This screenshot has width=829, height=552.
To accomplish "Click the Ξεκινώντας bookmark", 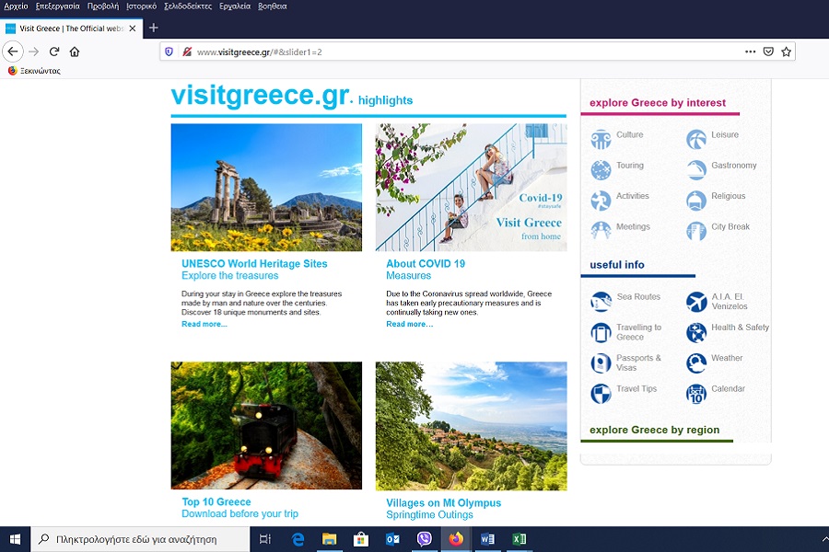I will pos(34,71).
